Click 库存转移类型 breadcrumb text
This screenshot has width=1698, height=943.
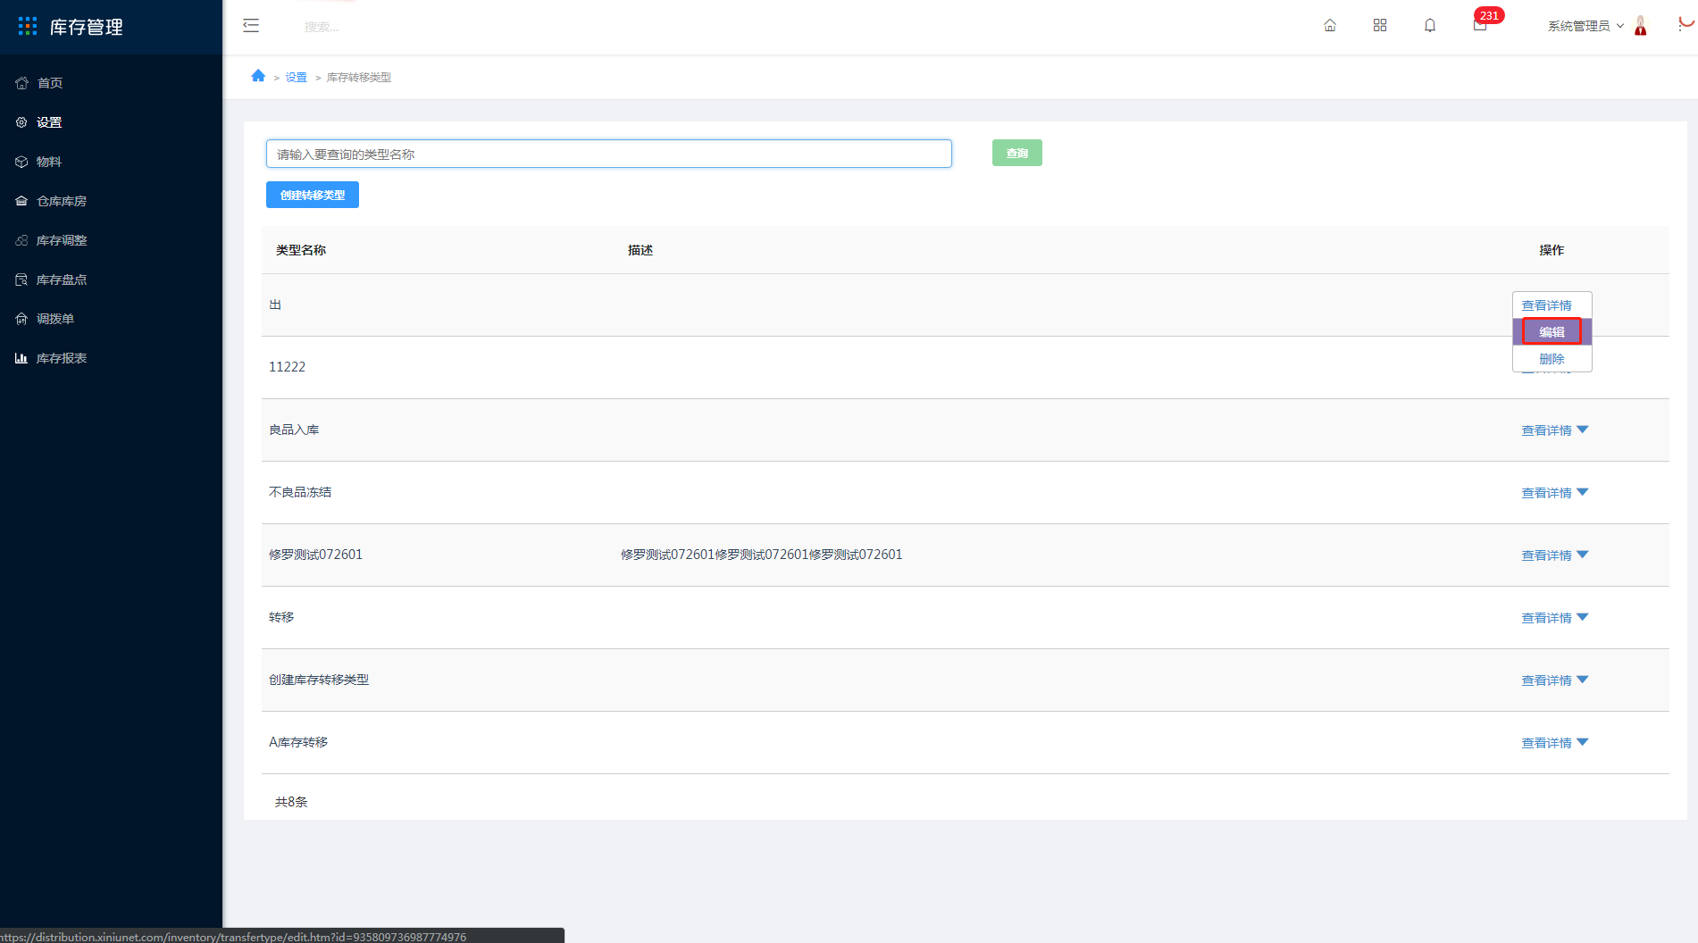pos(359,78)
